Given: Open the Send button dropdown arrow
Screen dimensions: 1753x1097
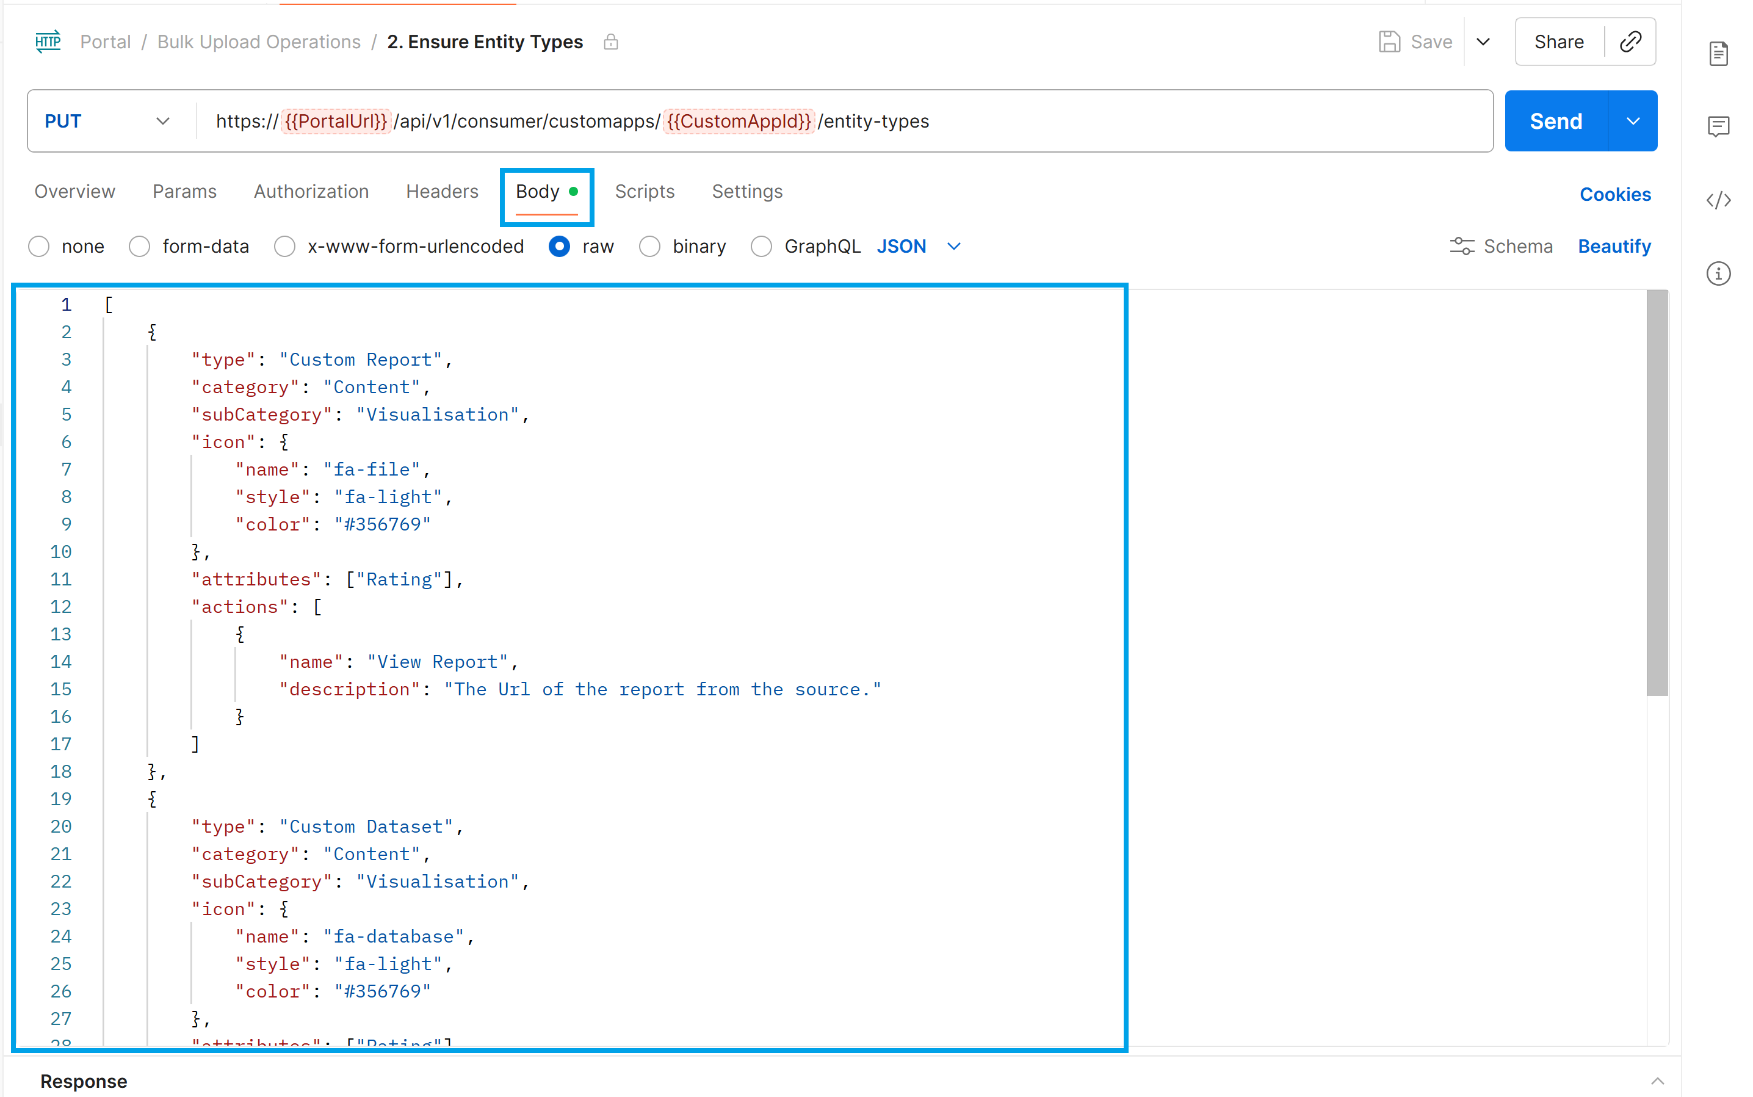Looking at the screenshot, I should pyautogui.click(x=1633, y=120).
